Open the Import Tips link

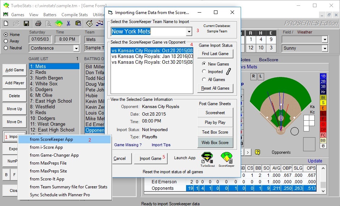click(161, 145)
